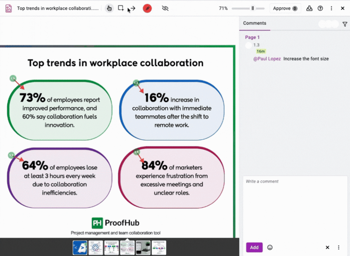
Task: Open the top toolbar more options menu
Action: [331, 8]
